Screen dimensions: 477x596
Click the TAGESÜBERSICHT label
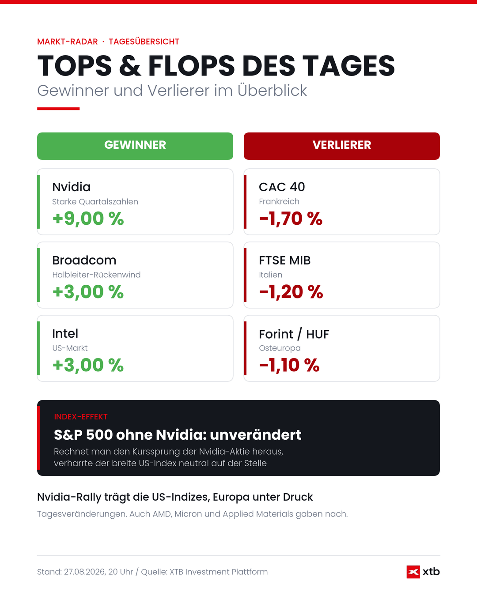tap(144, 41)
